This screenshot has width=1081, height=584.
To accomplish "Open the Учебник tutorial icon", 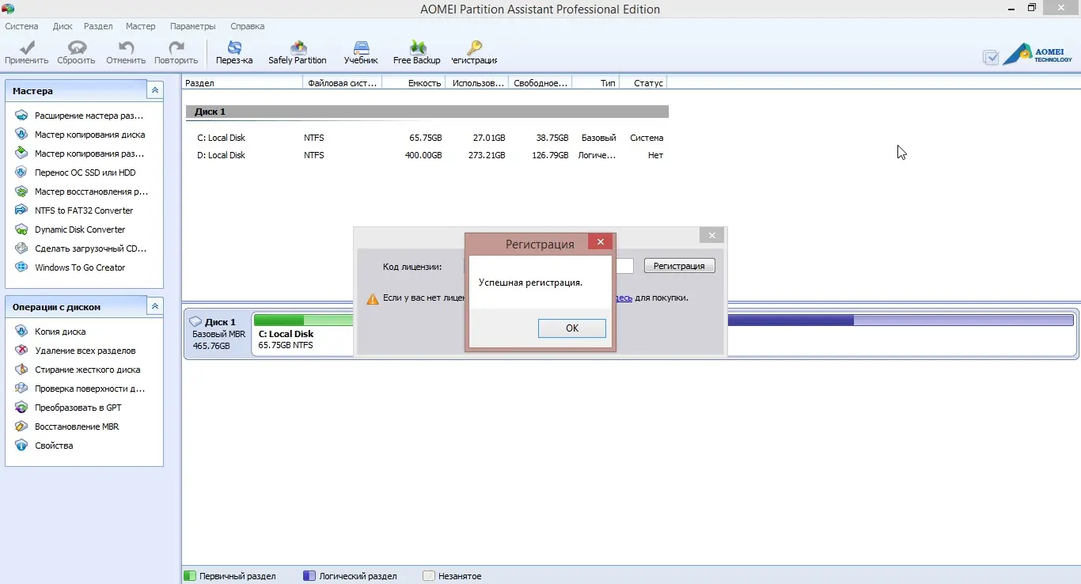I will [361, 53].
